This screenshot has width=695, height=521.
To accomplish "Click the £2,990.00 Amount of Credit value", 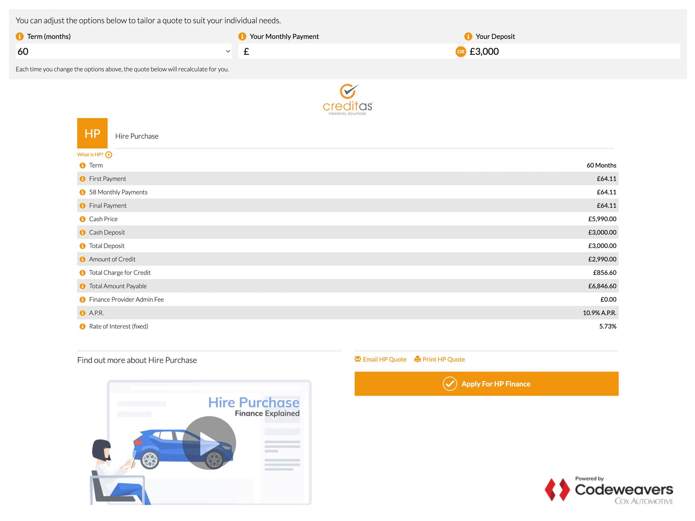I will (602, 260).
